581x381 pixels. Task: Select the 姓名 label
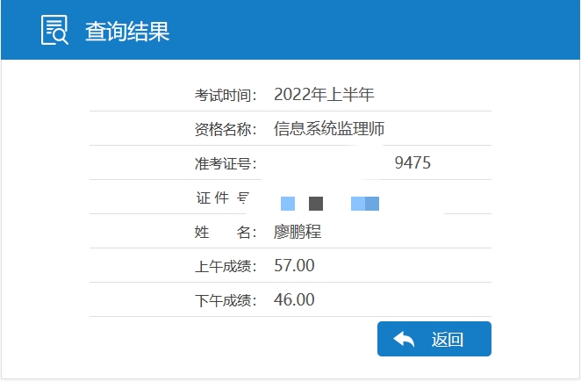coord(226,232)
